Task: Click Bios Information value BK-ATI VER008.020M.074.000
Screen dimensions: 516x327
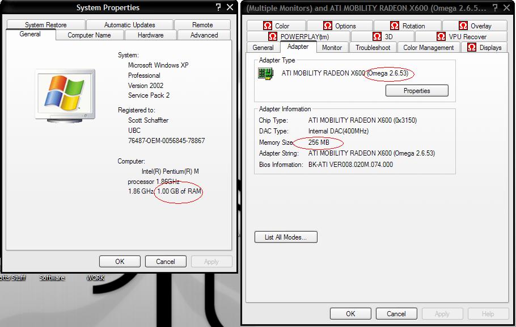Action: 350,165
